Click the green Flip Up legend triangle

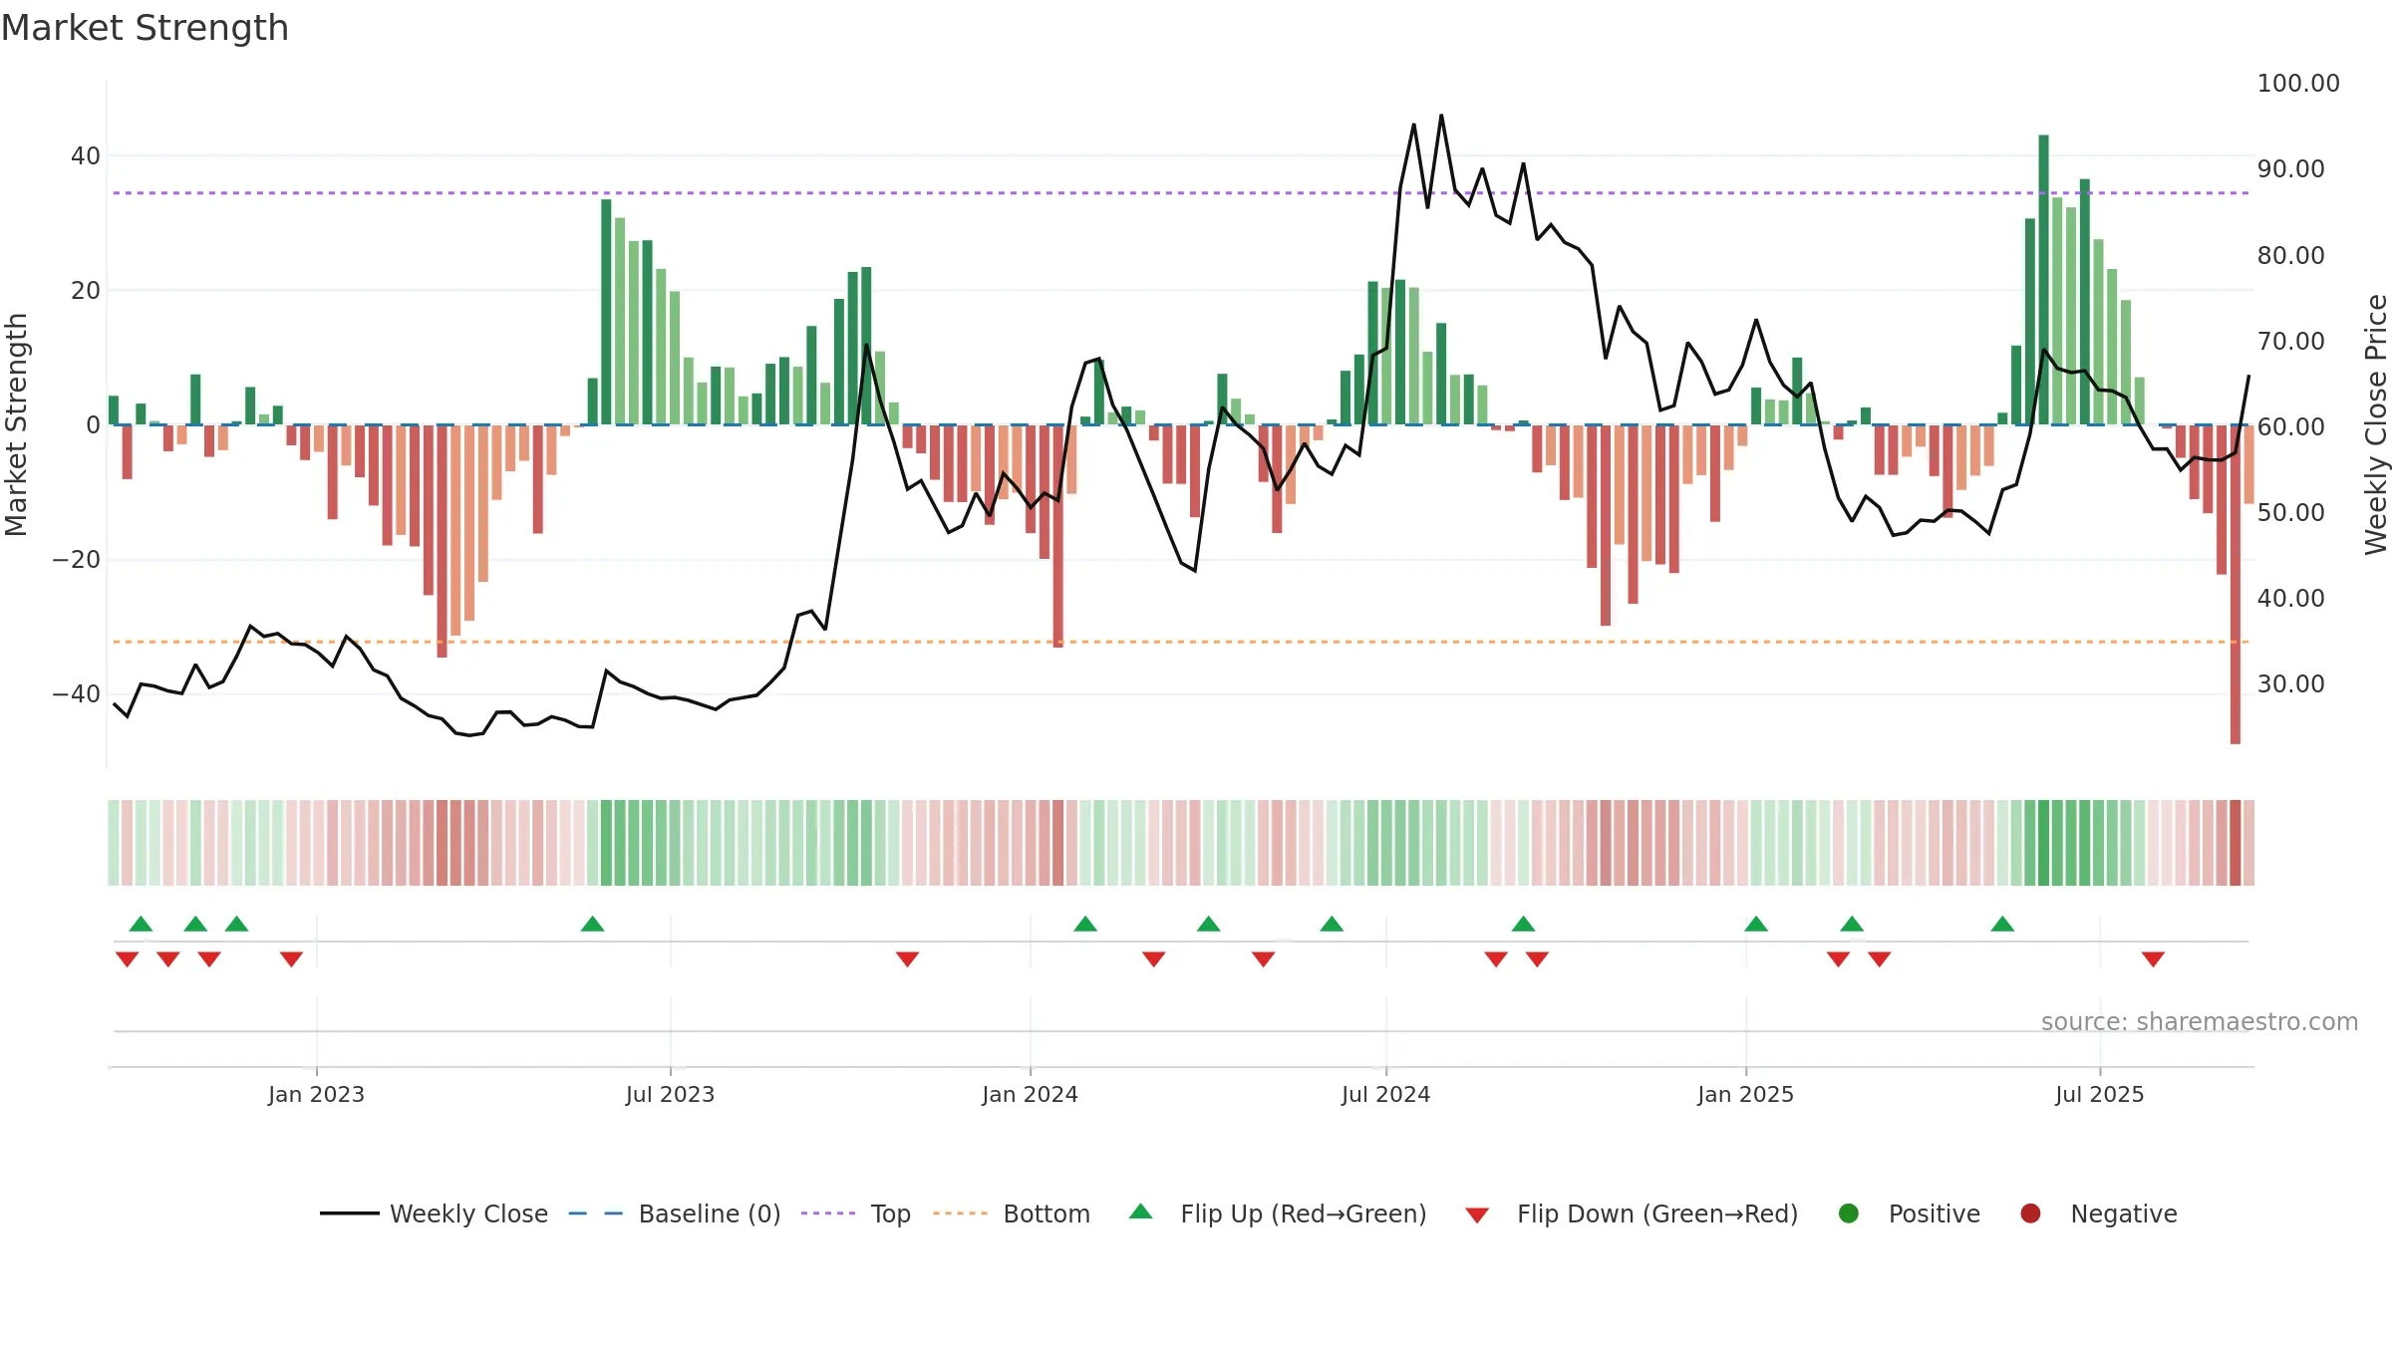click(1141, 1211)
